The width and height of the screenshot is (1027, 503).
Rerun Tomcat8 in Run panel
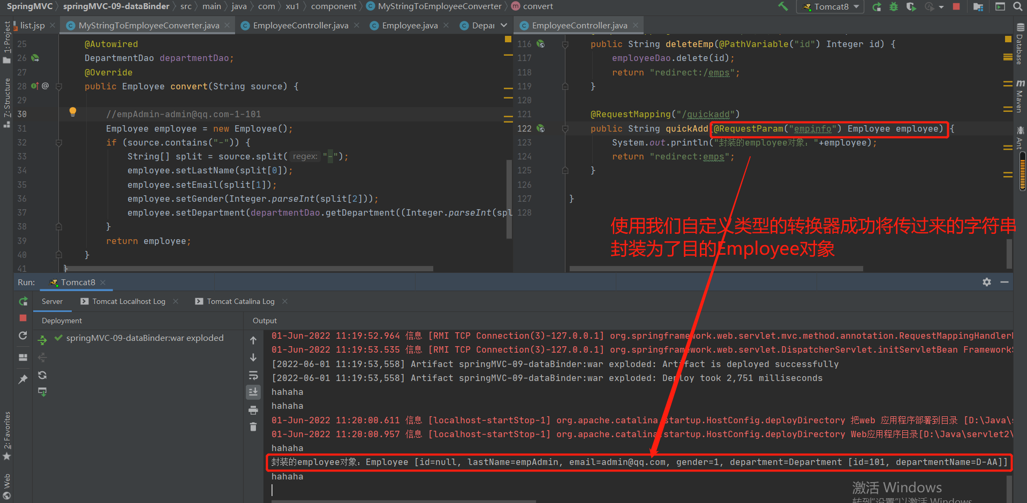[23, 301]
